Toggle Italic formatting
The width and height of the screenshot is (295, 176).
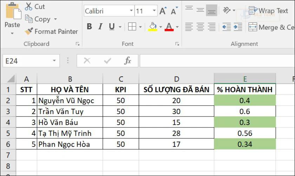[x=100, y=27]
